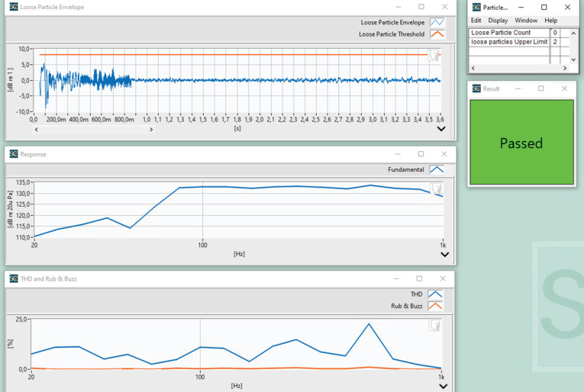584x392 pixels.
Task: Click the Loose Particle Envelope window title icon
Action: [x=13, y=7]
